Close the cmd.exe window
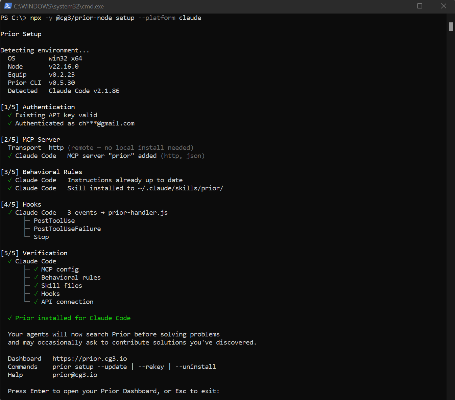Screen dimensions: 455x400 (x=444, y=6)
